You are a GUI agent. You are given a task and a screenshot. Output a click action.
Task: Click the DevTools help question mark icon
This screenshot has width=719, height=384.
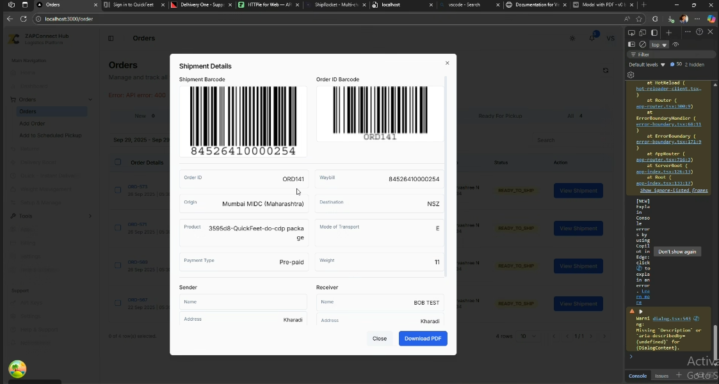(699, 32)
